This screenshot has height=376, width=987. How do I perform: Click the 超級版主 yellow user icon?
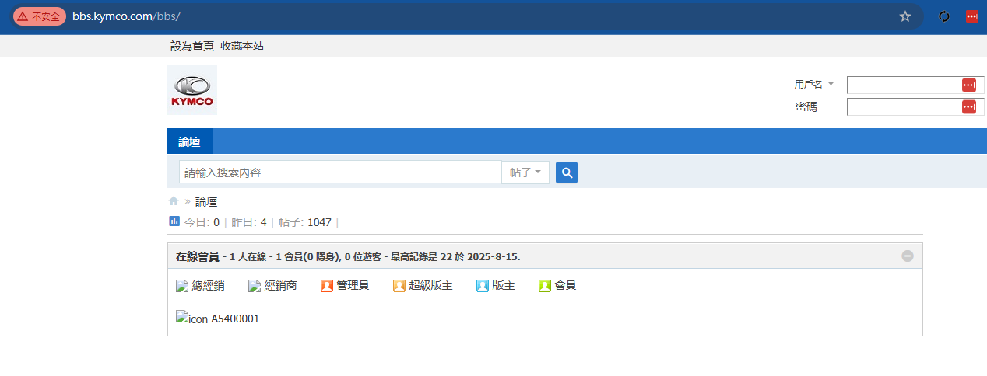399,286
